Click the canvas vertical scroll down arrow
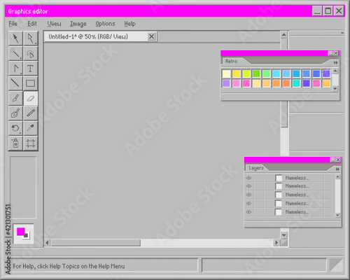This screenshot has width=350, height=280. pos(284,235)
